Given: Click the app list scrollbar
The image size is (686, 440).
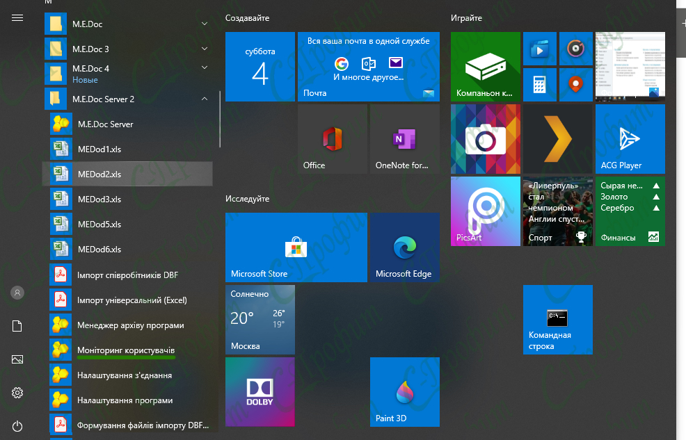Looking at the screenshot, I should [220, 120].
